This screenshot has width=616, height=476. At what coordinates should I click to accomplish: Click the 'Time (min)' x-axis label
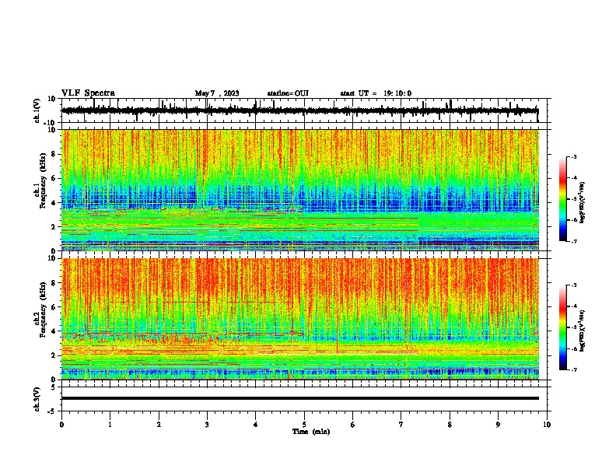click(311, 432)
